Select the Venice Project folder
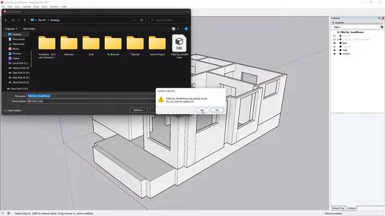Image resolution: width=385 pixels, height=216 pixels. (x=157, y=46)
